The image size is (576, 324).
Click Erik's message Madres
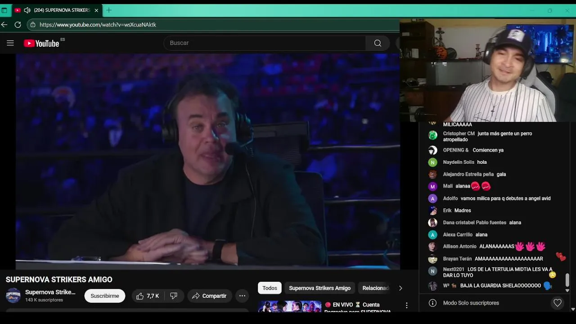pos(463,211)
